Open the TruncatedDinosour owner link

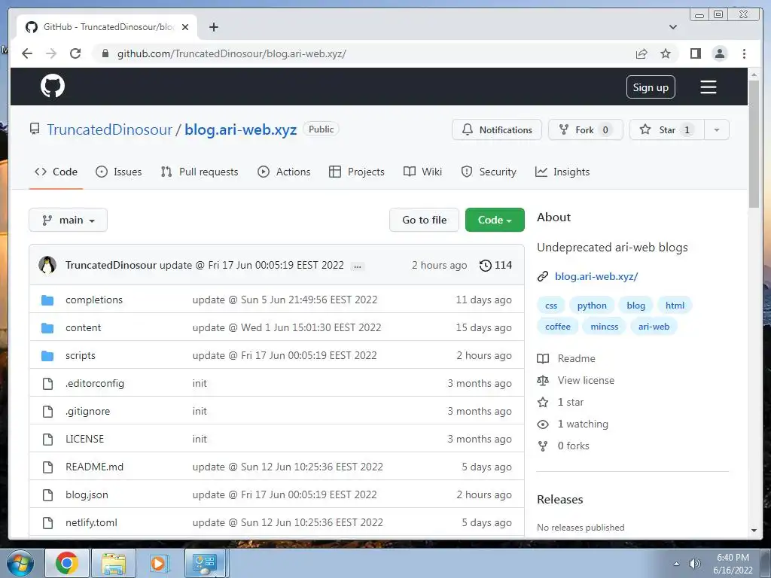[109, 129]
